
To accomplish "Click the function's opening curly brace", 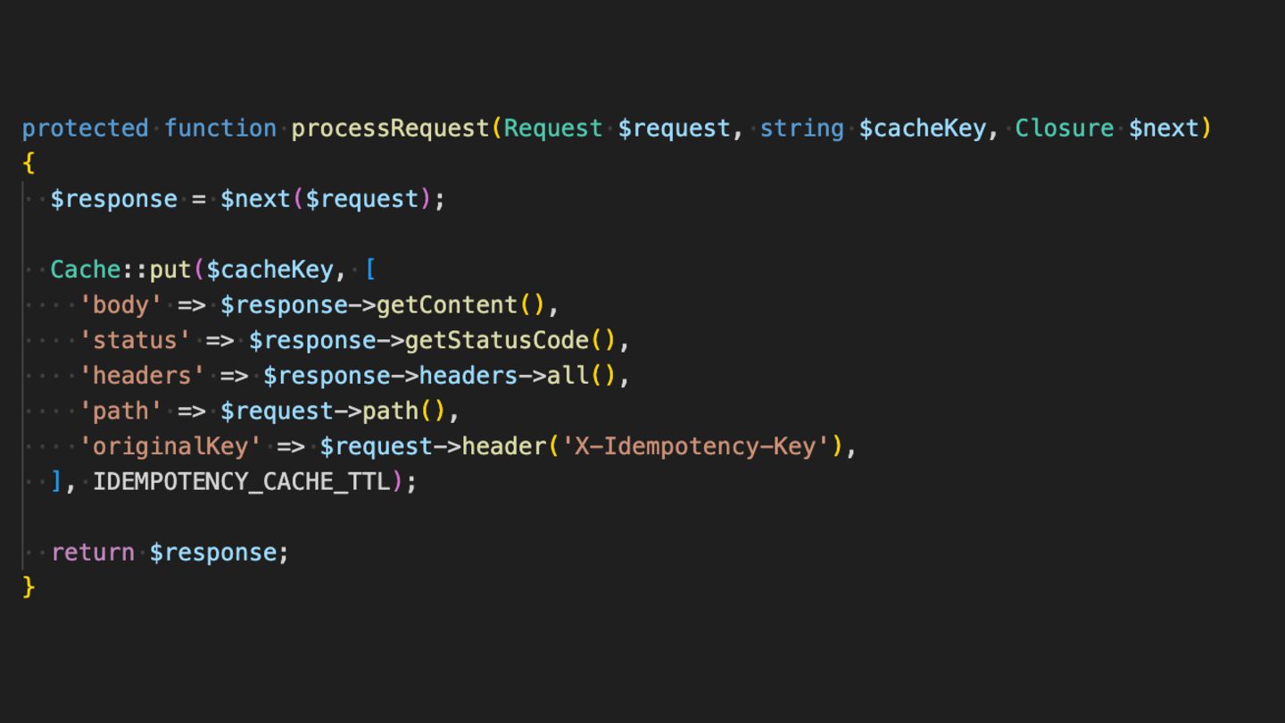I will coord(29,163).
